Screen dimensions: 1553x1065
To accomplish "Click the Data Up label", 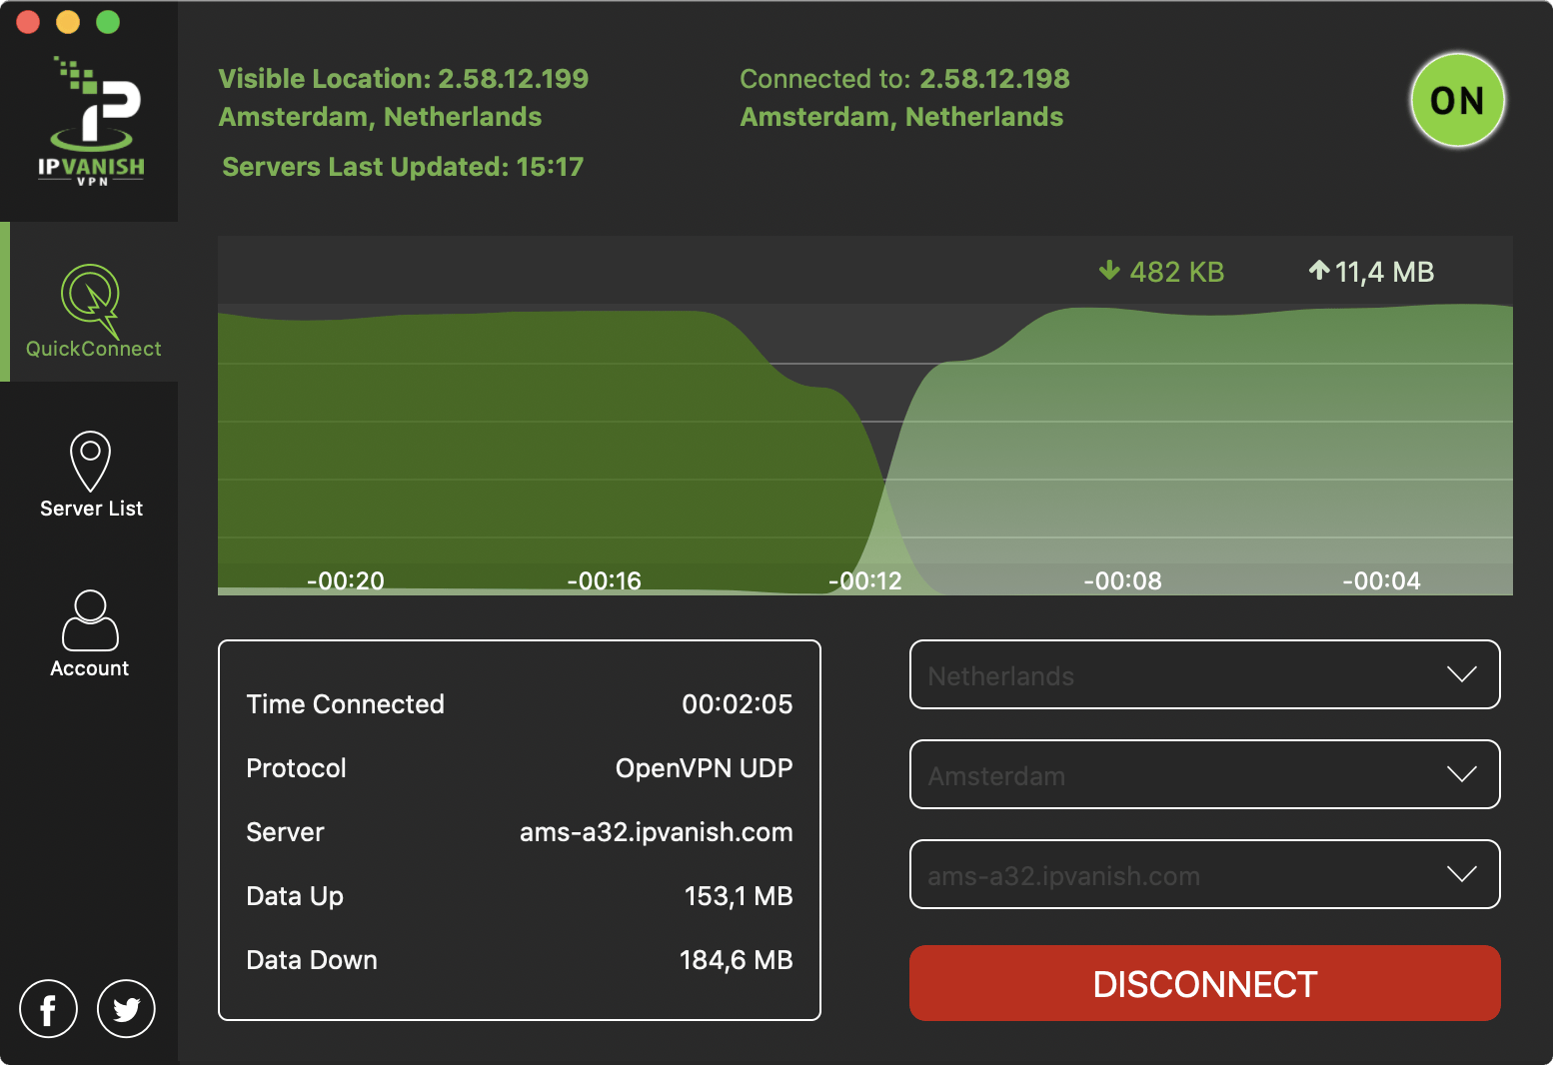I will click(295, 897).
